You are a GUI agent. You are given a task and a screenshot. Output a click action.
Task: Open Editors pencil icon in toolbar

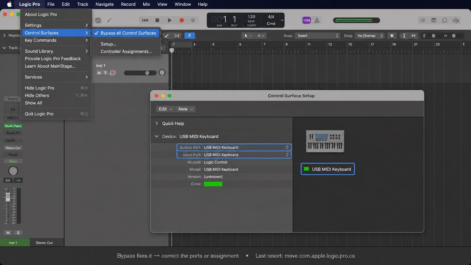point(109,20)
